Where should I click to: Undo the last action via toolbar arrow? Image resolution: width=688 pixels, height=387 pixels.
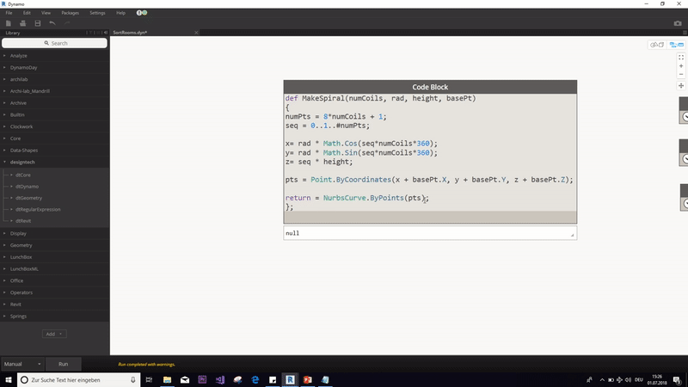pyautogui.click(x=52, y=23)
